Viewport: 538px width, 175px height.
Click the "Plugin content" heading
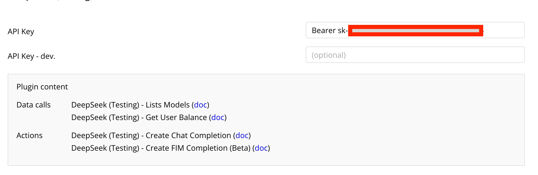tap(42, 87)
